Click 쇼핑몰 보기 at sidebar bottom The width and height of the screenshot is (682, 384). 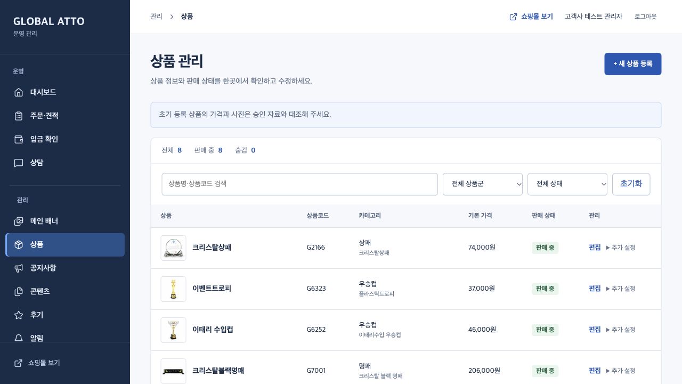[37, 363]
